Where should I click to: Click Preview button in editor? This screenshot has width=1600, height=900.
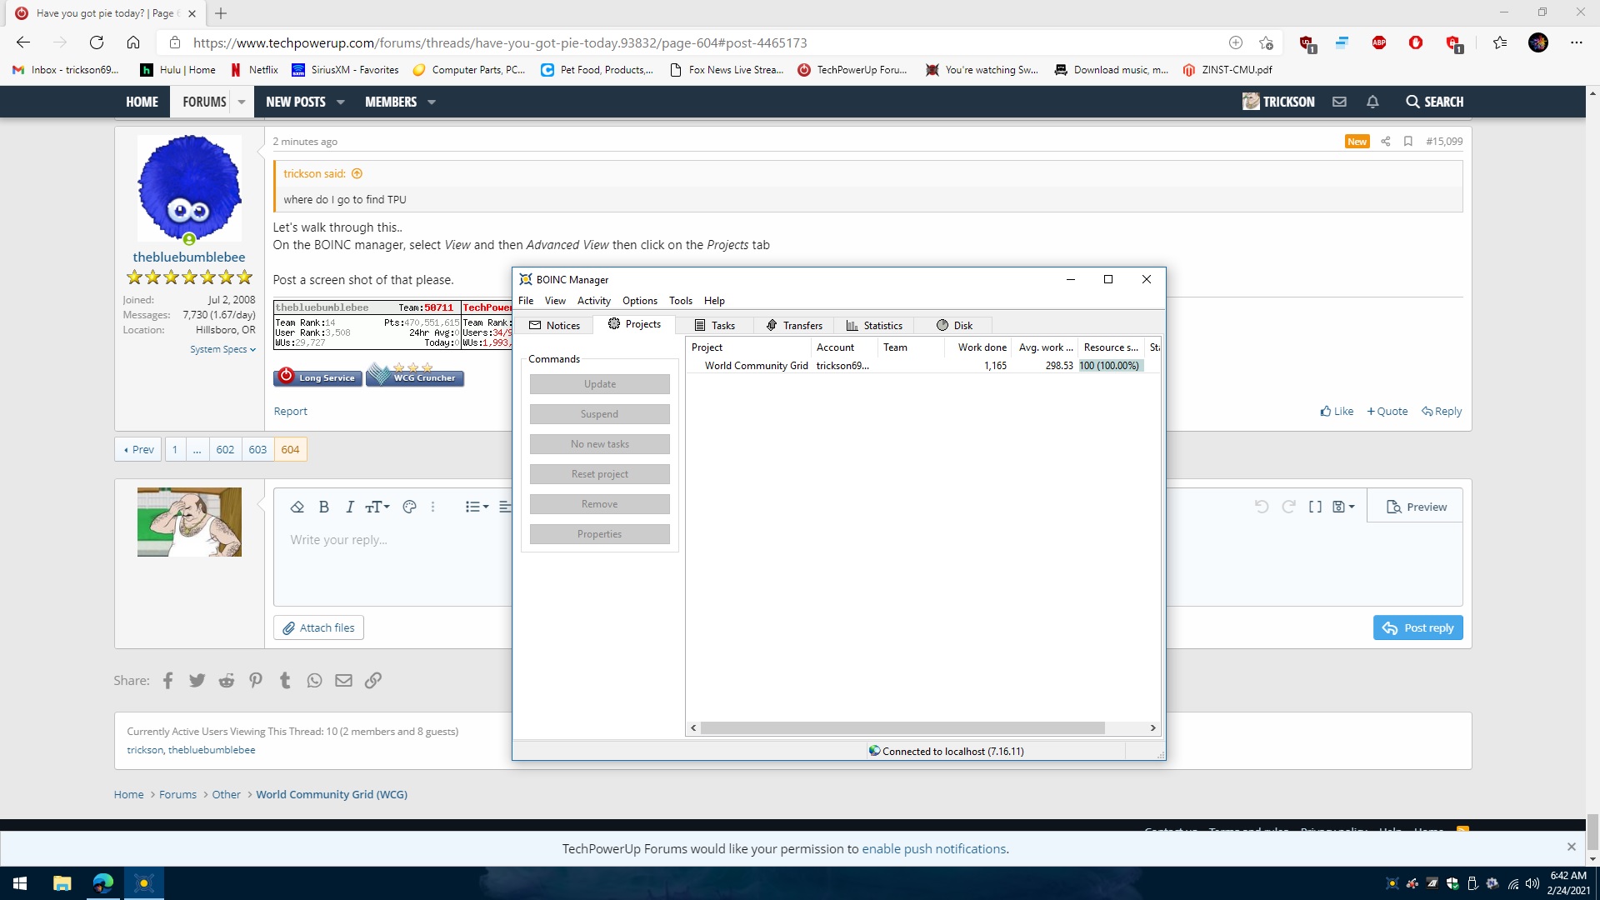(x=1416, y=507)
